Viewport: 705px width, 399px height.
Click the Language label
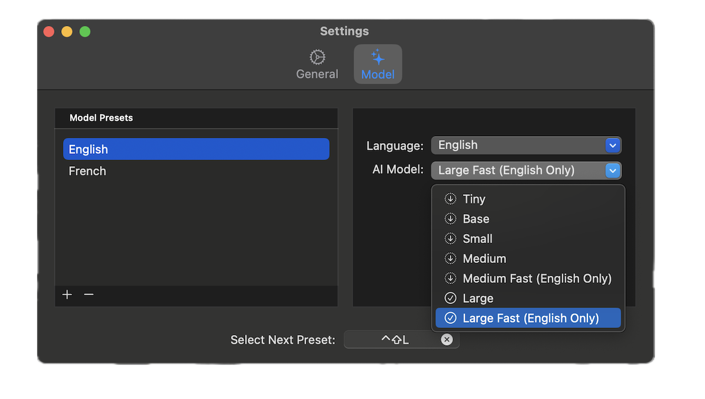coord(395,146)
